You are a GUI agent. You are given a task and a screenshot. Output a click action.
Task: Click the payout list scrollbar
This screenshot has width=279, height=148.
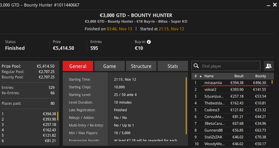pos(58,116)
